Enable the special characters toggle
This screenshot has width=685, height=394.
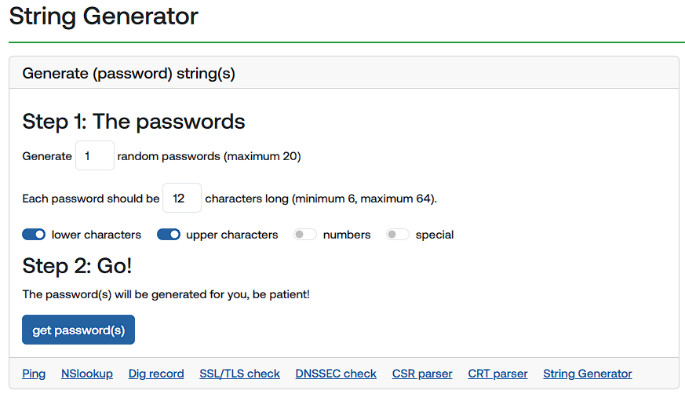(398, 235)
